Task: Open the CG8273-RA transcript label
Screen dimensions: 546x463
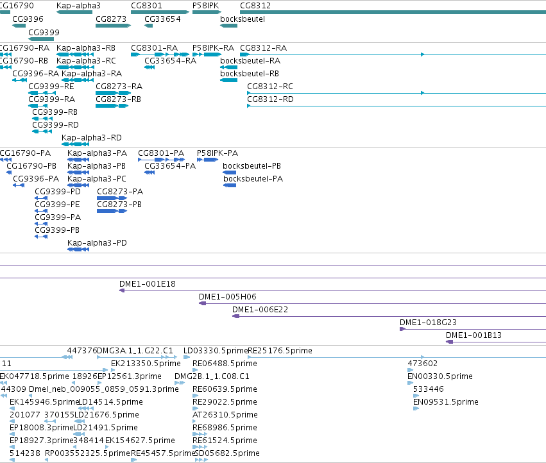Action: [x=119, y=87]
